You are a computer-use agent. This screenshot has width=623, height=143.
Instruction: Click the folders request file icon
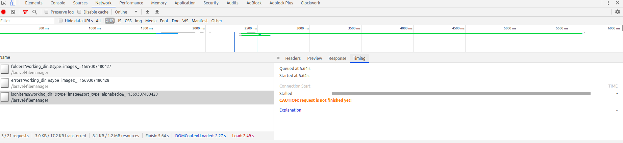pyautogui.click(x=5, y=69)
